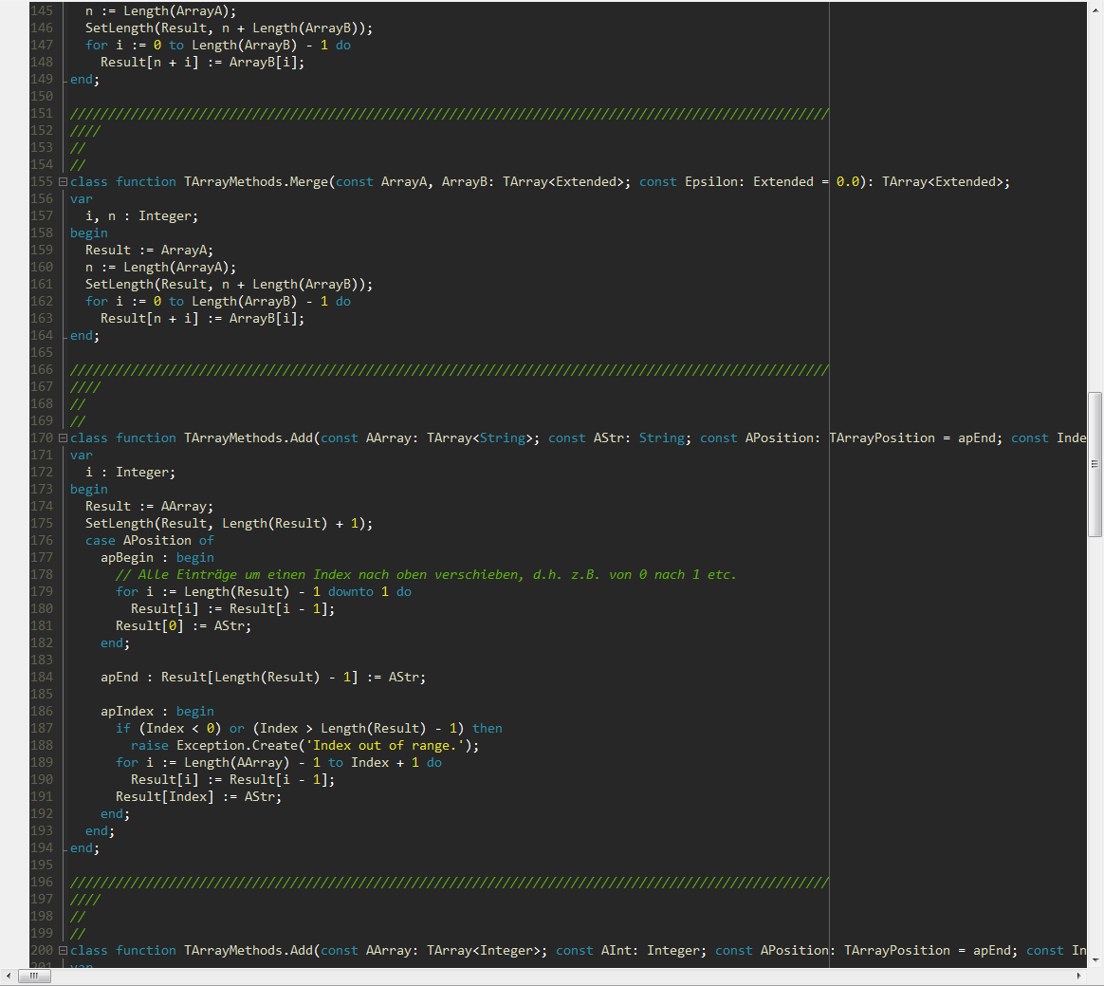
Task: Click the apIndex case label on line 186
Action: [x=126, y=712]
